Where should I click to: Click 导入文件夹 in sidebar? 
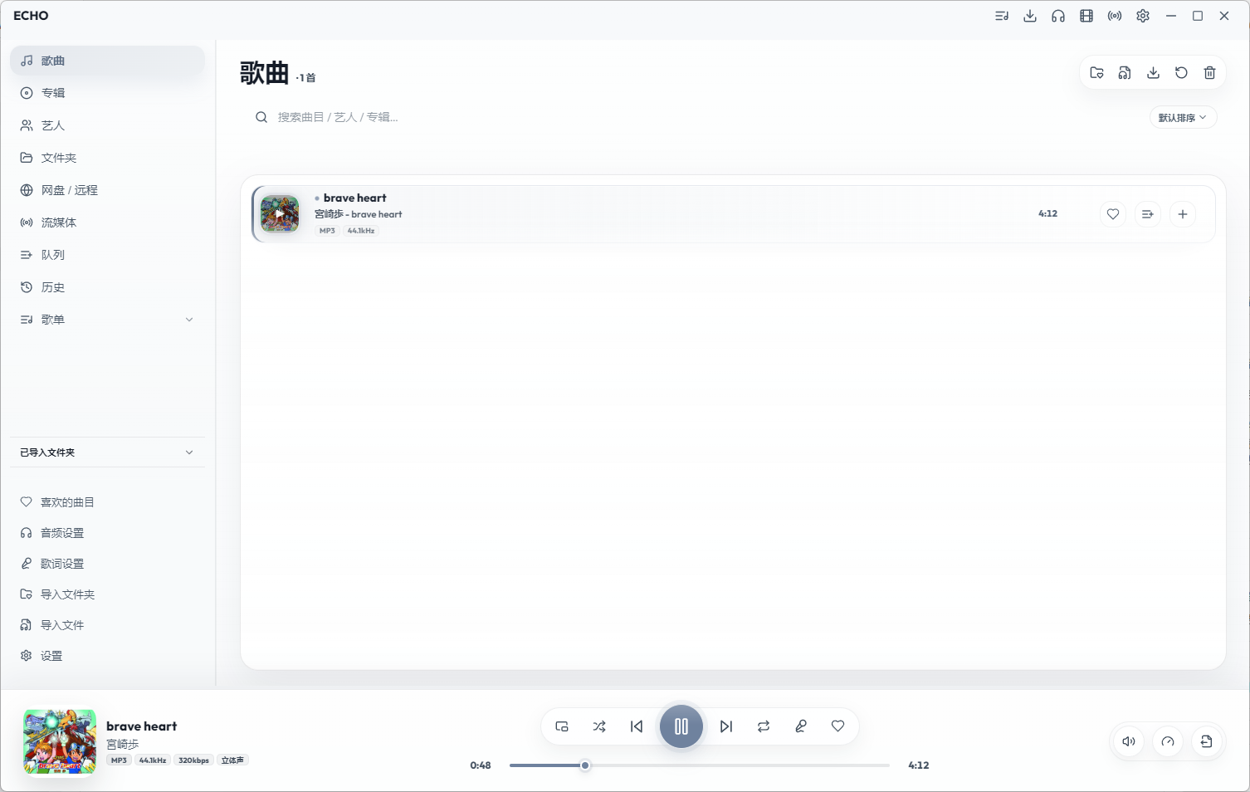[x=108, y=594]
